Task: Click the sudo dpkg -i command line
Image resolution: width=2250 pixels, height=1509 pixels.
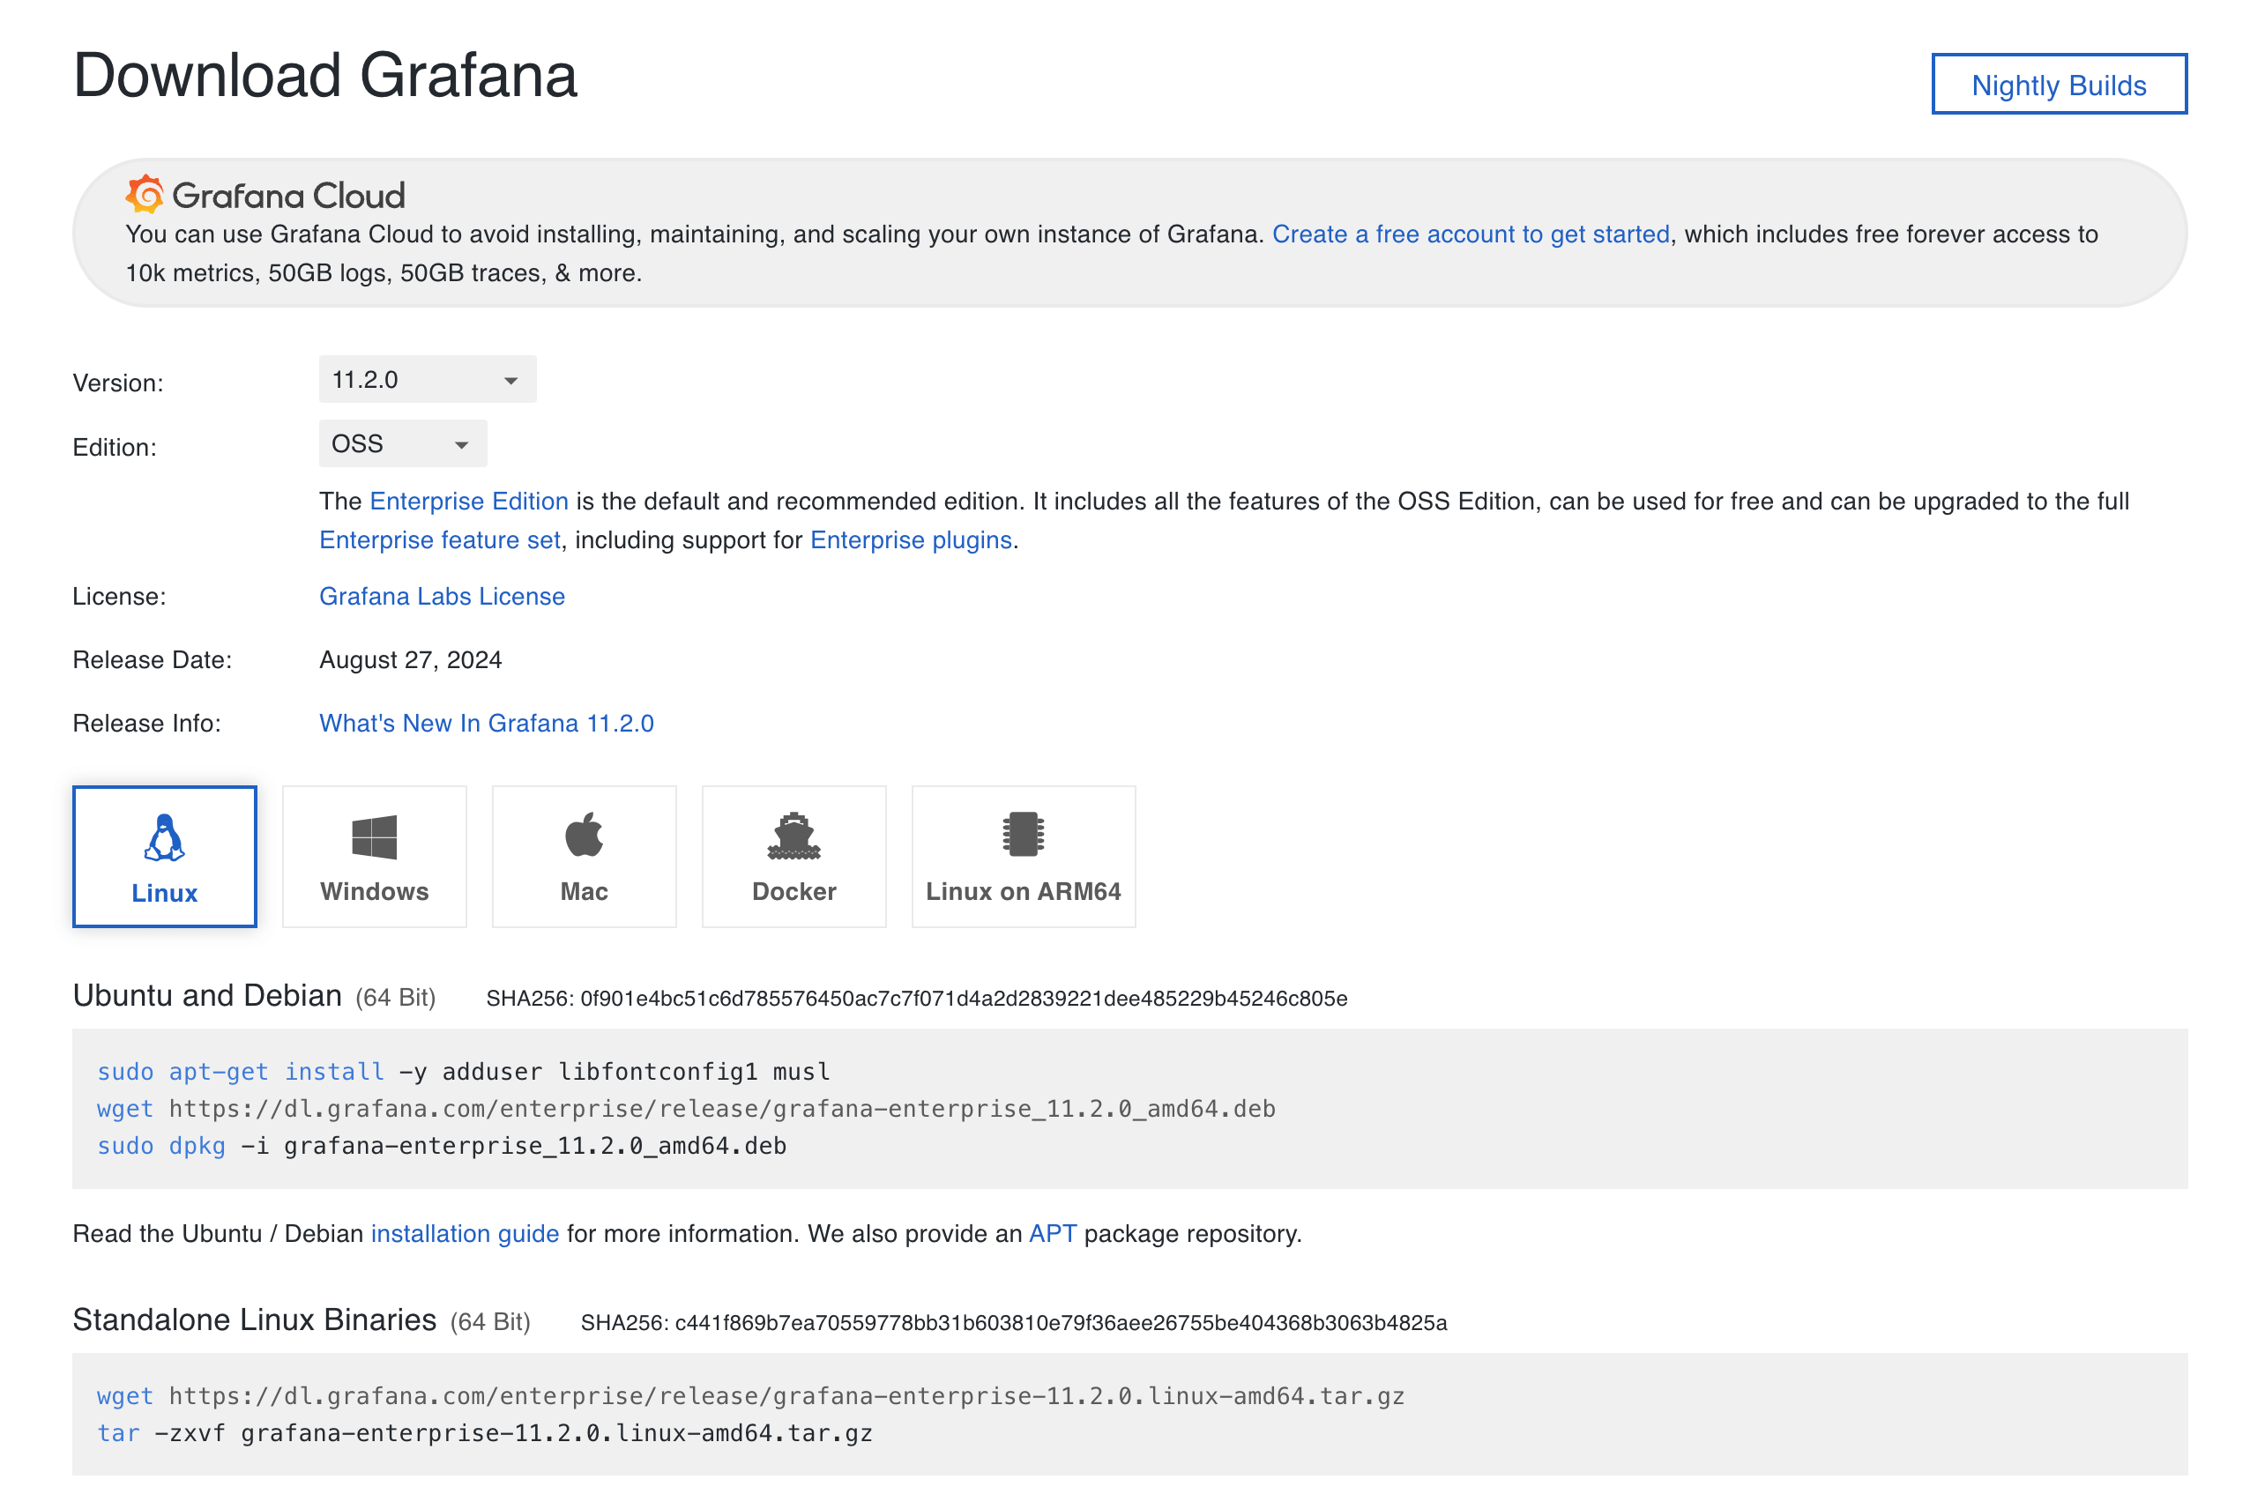Action: coord(442,1146)
